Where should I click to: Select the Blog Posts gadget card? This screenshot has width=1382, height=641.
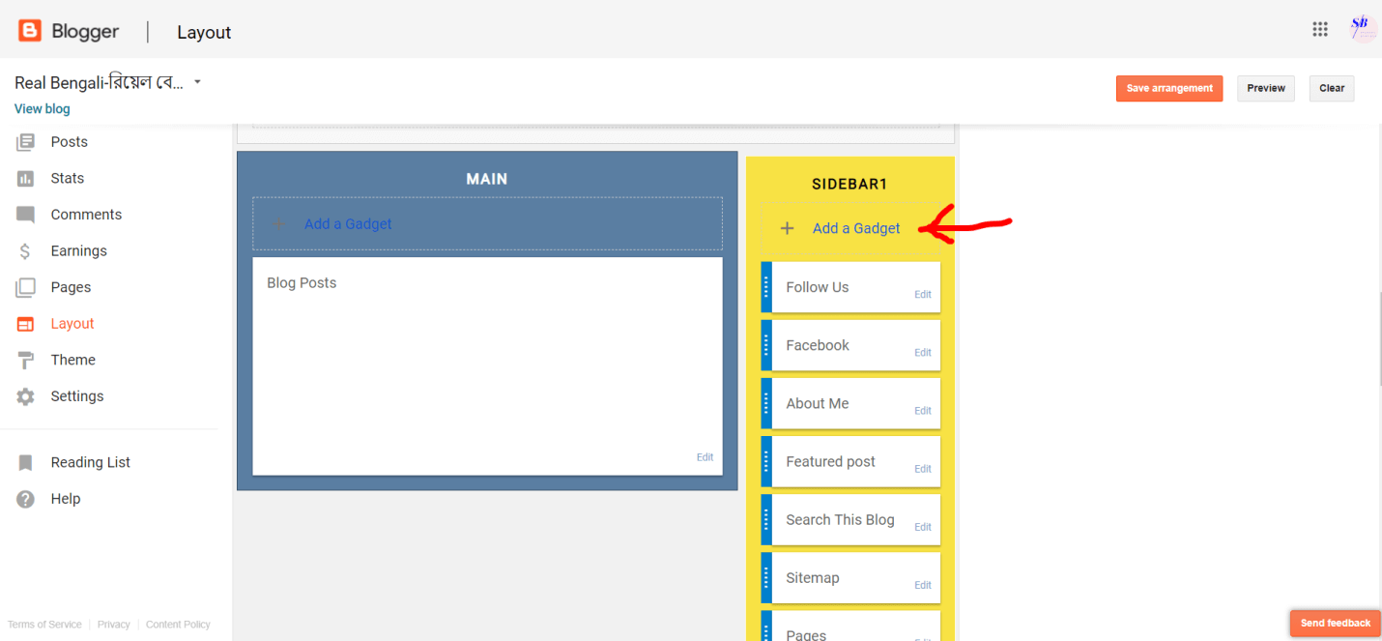pos(488,366)
